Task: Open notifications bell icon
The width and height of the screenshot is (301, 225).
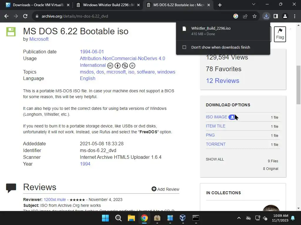Action: click(x=293, y=218)
